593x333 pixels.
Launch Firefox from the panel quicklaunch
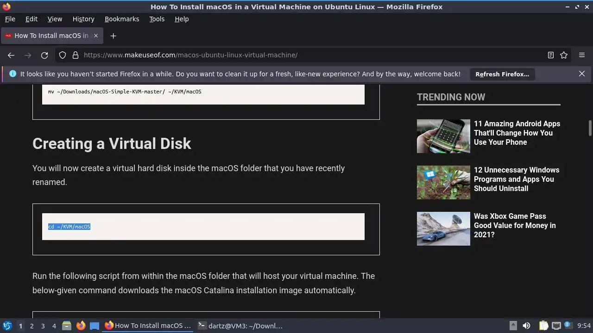[81, 326]
